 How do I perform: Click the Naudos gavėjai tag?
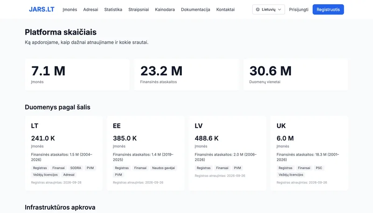point(164,168)
